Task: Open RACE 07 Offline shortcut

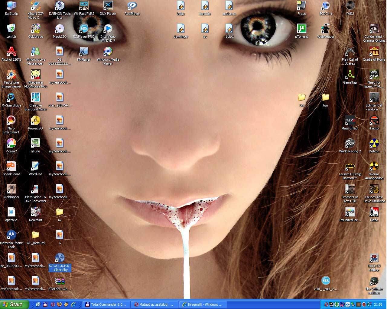Action: (374, 262)
